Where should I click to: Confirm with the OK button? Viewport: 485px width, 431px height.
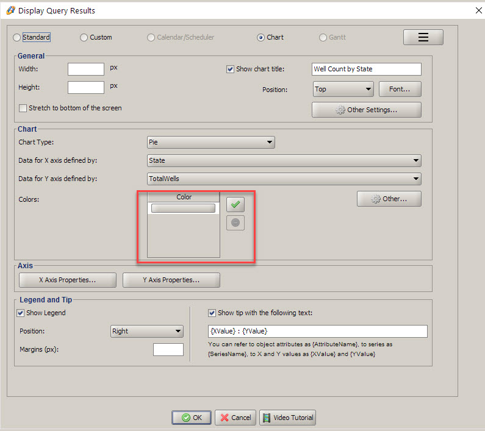pyautogui.click(x=192, y=418)
